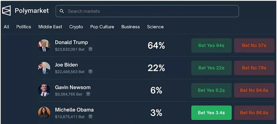Open Donald Trump's avatar picture
The image size is (277, 124).
tap(44, 45)
